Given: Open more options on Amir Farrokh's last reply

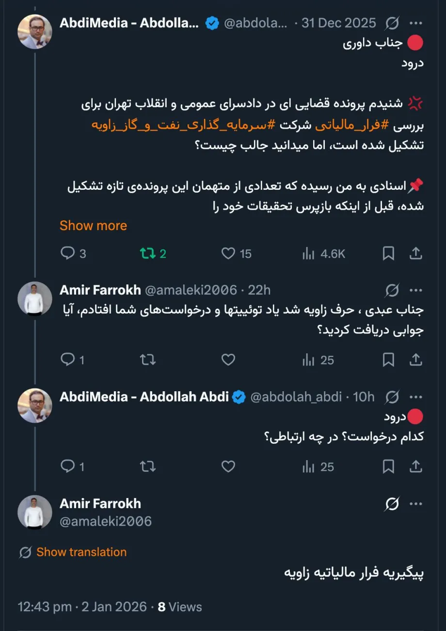Looking at the screenshot, I should (x=416, y=504).
